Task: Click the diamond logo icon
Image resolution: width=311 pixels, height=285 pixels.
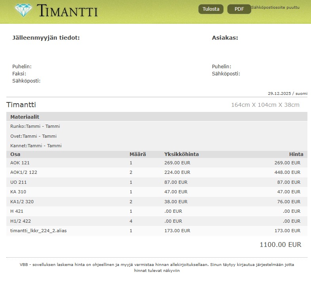Action: pos(24,10)
